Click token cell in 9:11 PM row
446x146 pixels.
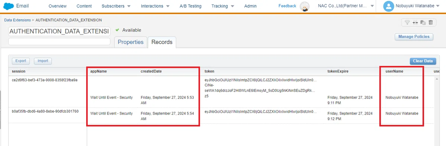[261, 88]
